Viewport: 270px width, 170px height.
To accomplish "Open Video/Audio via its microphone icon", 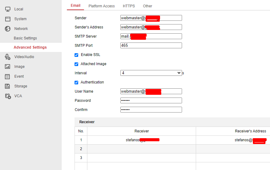I will [8, 57].
